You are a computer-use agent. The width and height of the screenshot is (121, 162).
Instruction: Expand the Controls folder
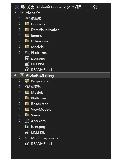click(20, 24)
